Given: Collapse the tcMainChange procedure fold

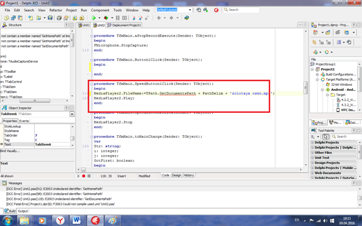Looking at the screenshot, I should 92,137.
